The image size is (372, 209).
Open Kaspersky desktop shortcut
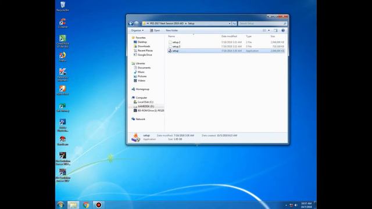[x=63, y=75]
